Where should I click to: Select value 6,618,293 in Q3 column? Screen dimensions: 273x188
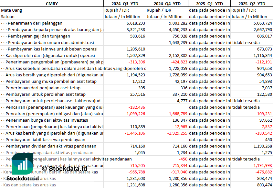(125, 23)
